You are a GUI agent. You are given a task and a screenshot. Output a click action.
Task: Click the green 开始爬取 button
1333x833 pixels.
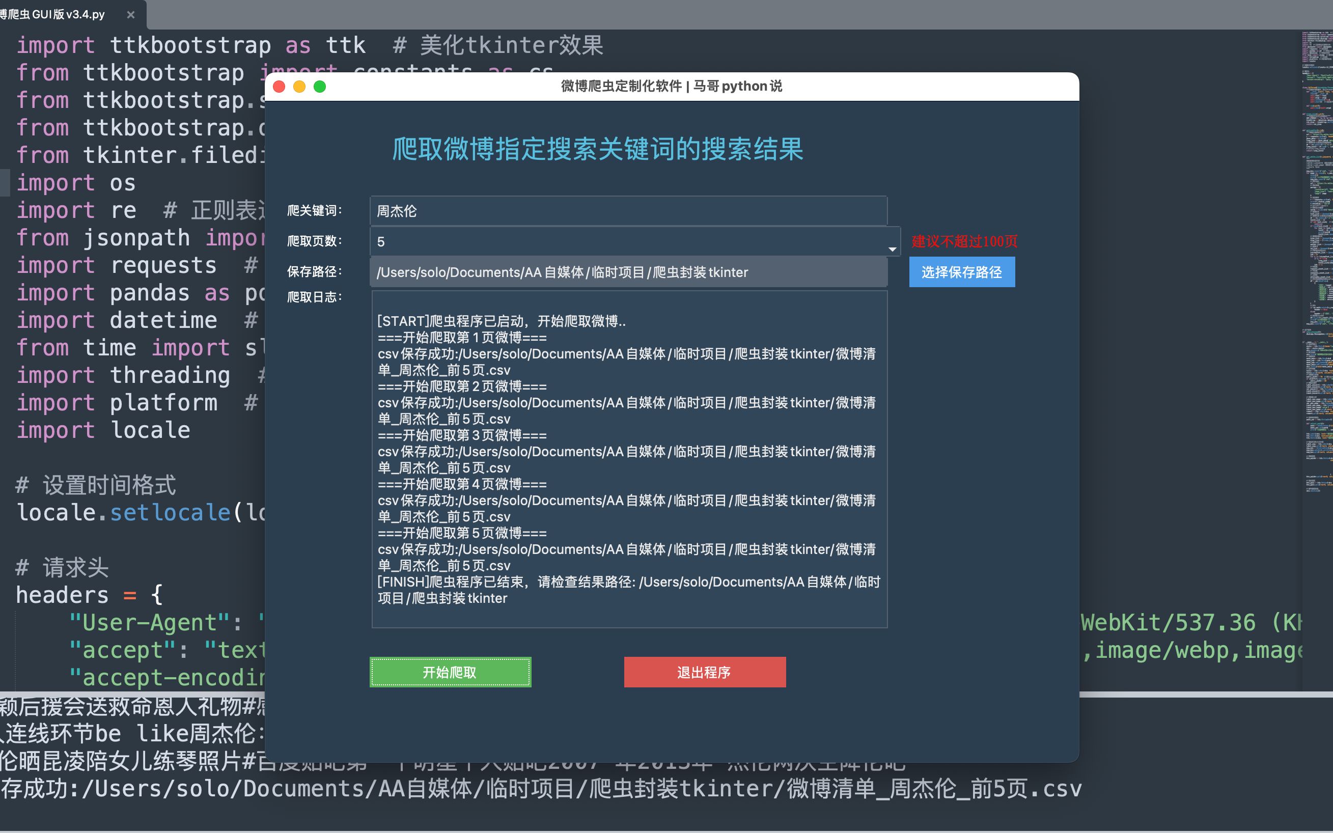click(x=450, y=672)
